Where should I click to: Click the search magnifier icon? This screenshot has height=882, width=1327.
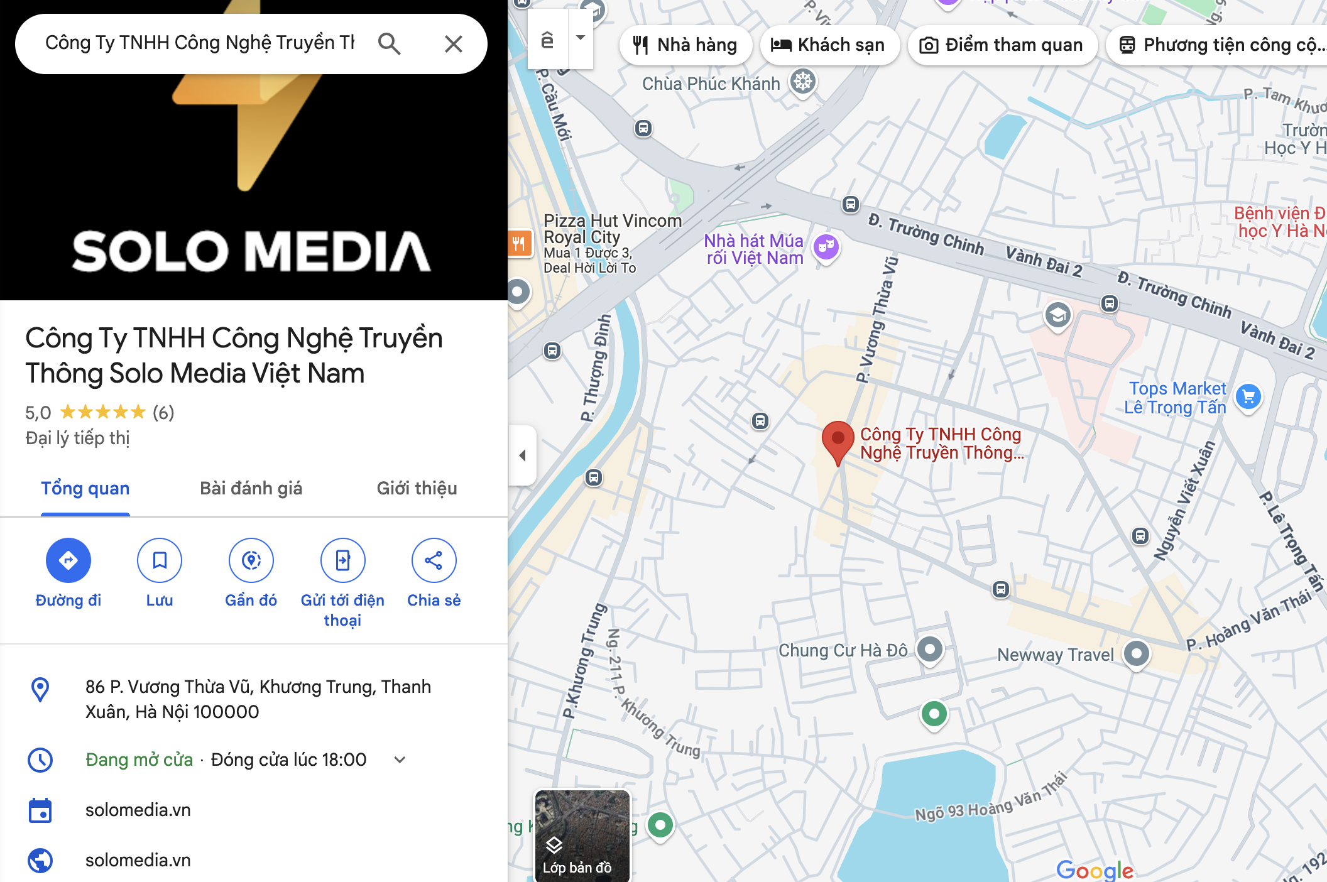click(389, 44)
